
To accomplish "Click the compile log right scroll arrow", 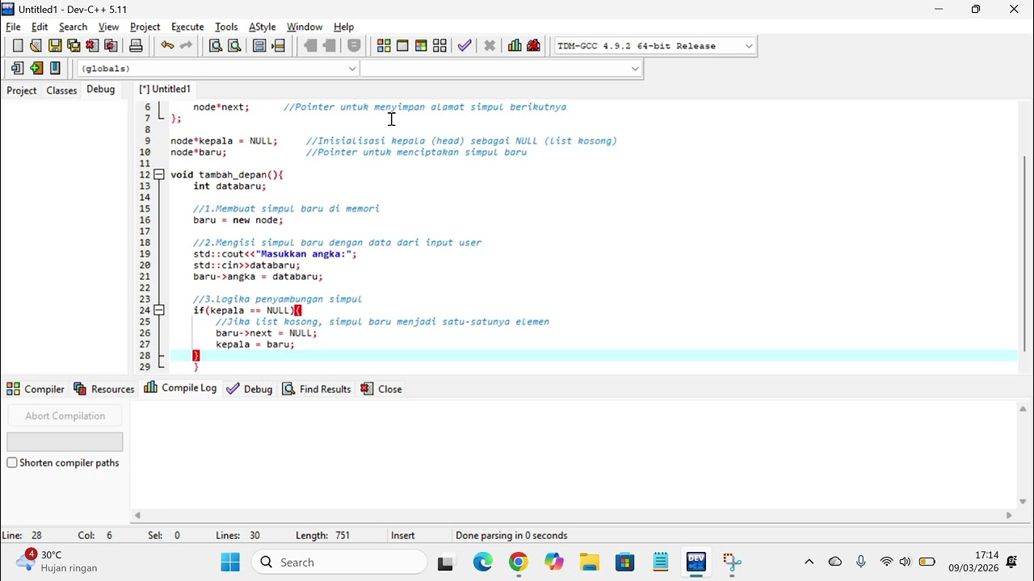I will click(1009, 515).
